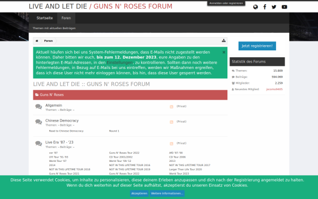Click the speech bubble icon beside Allgemein
Image resolution: width=318 pixels, height=199 pixels.
click(x=39, y=107)
